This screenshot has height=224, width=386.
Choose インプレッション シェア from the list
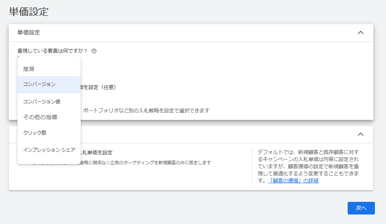pos(49,150)
